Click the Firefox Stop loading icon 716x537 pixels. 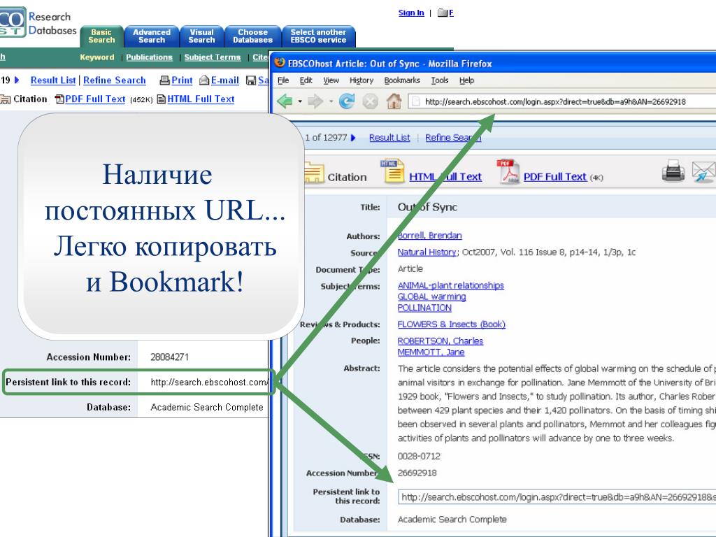(371, 101)
